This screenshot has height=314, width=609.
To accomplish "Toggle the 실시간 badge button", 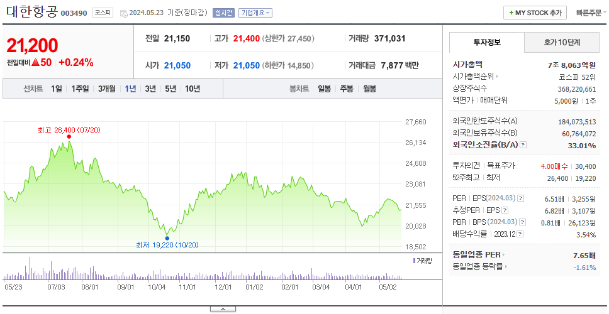I will 224,13.
